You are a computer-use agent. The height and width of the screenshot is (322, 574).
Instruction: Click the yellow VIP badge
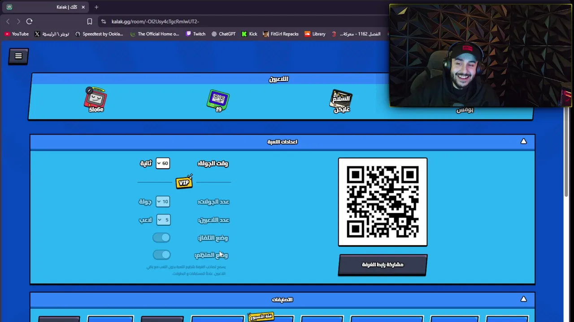[184, 182]
